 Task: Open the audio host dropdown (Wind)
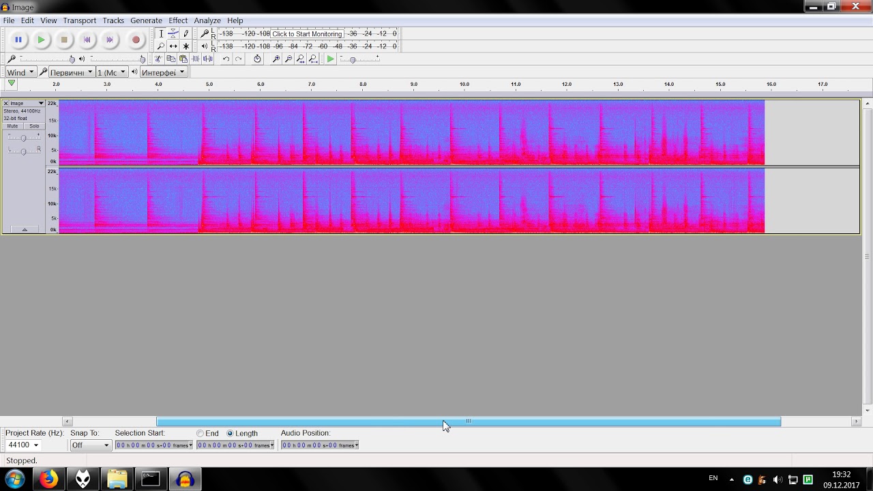coord(20,72)
